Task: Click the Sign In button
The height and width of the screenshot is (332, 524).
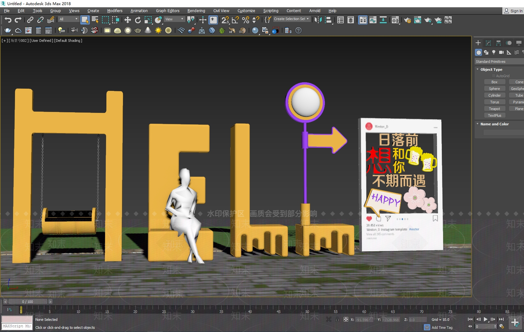Action: (x=513, y=11)
